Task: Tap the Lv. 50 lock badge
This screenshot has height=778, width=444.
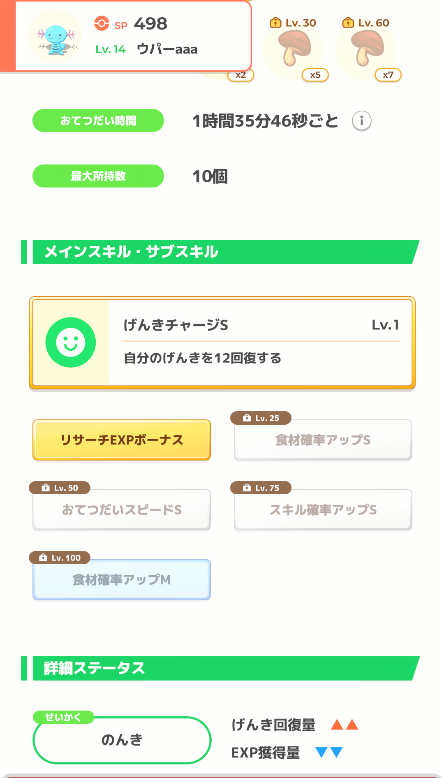Action: tap(60, 488)
